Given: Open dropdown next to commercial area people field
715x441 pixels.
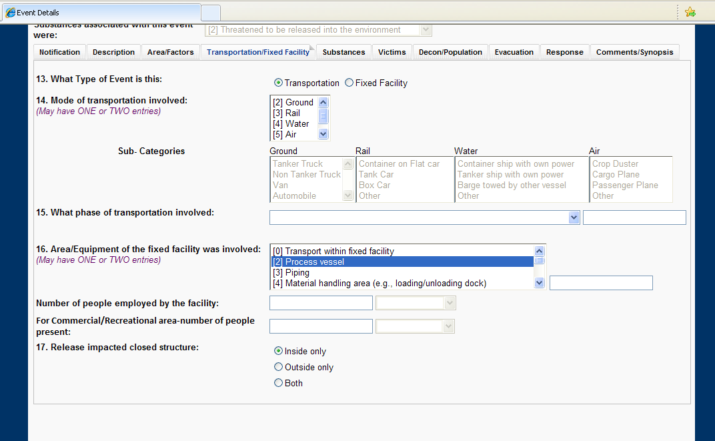Looking at the screenshot, I should pos(450,326).
